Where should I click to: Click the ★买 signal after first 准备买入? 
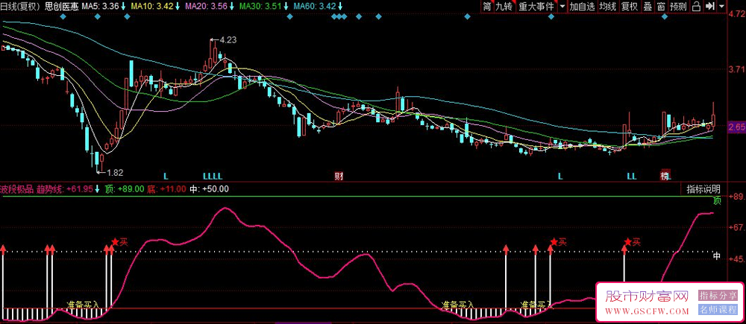pyautogui.click(x=119, y=242)
